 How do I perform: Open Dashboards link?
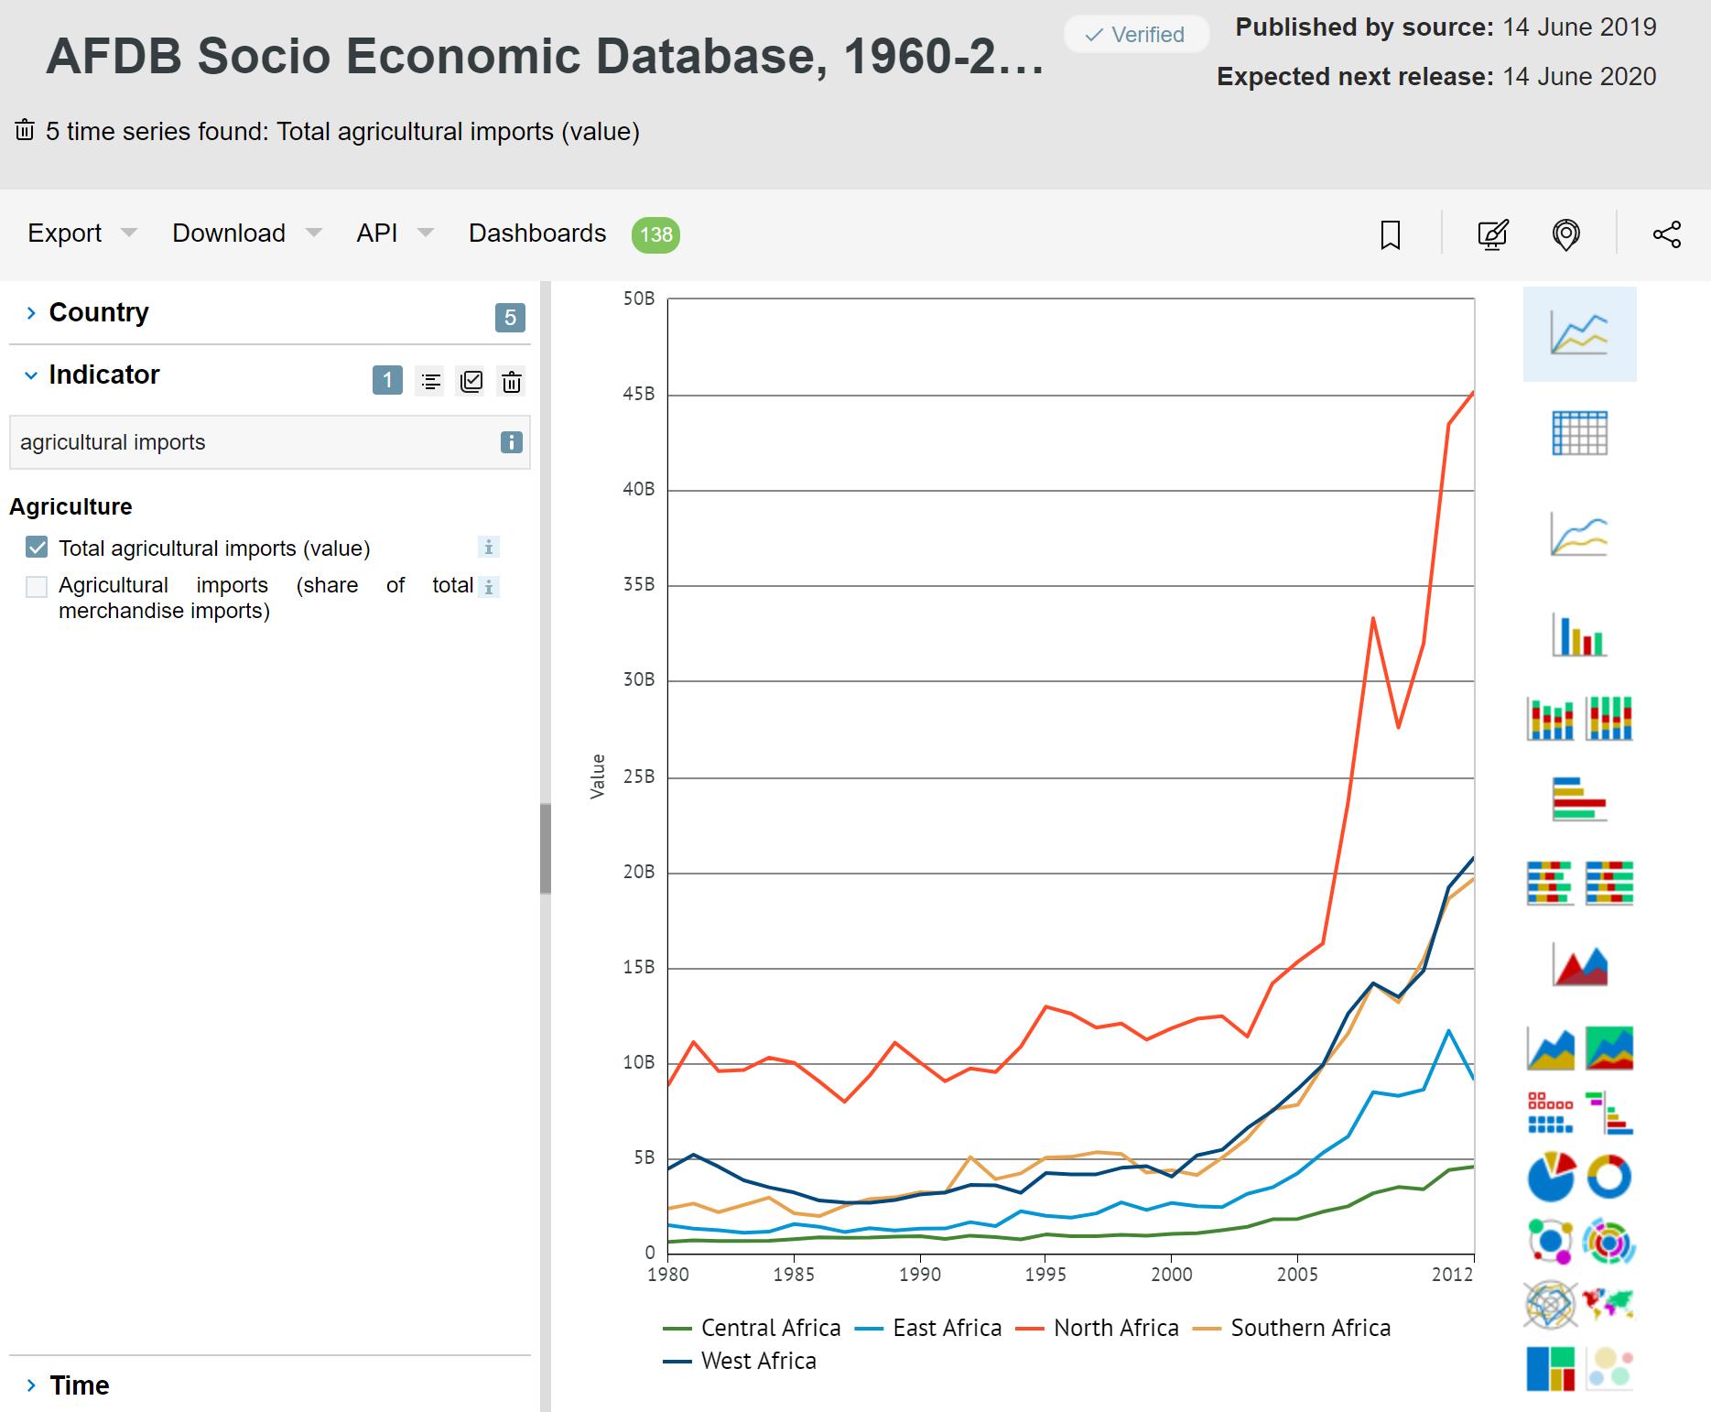point(537,234)
